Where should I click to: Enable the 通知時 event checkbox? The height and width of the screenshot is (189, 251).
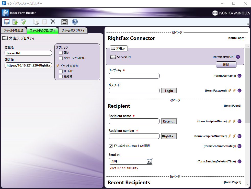click(61, 76)
